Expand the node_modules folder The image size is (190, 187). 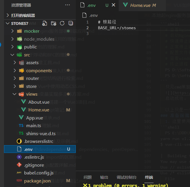pos(12,39)
